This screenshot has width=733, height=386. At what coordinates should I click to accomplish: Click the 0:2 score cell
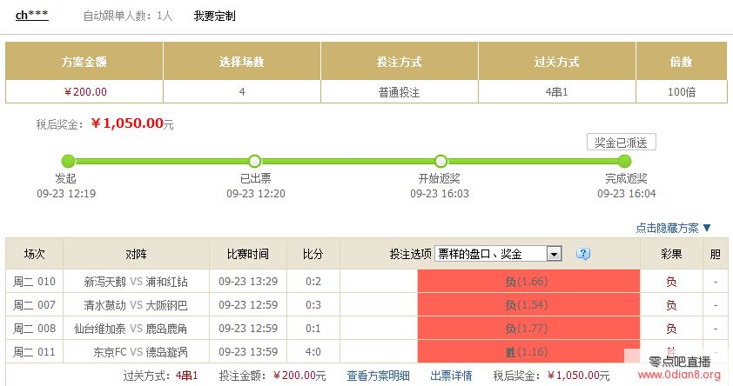pyautogui.click(x=313, y=282)
